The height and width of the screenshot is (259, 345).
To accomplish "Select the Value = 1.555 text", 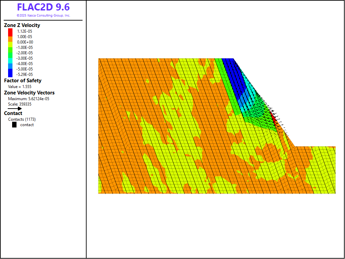I will [20, 87].
